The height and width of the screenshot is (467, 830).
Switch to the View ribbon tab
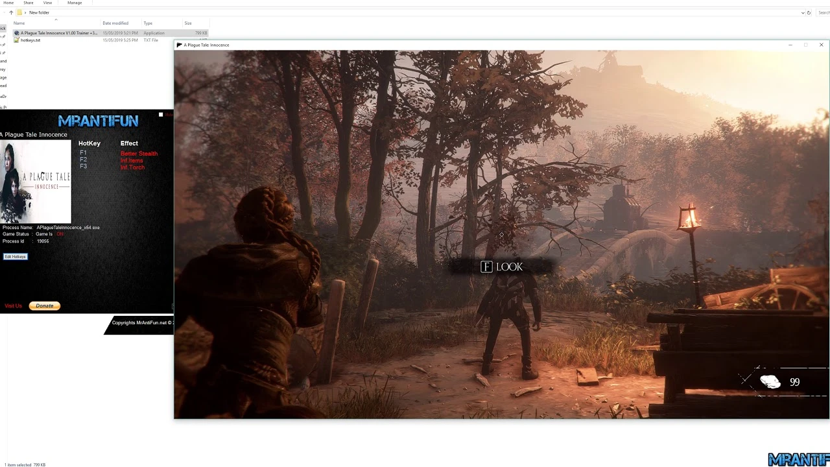(47, 3)
